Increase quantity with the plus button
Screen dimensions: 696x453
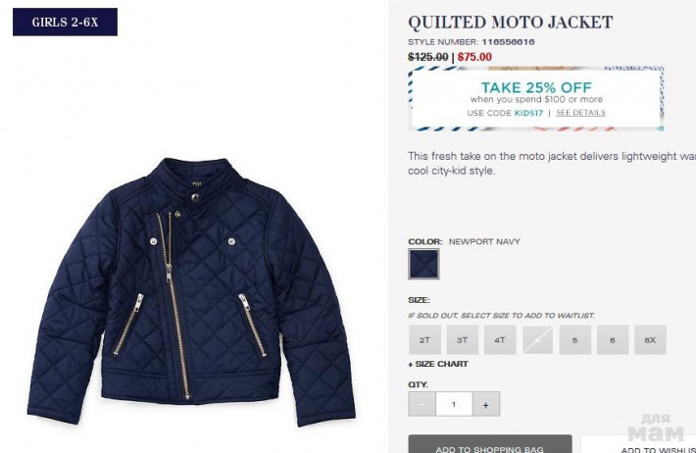[486, 404]
